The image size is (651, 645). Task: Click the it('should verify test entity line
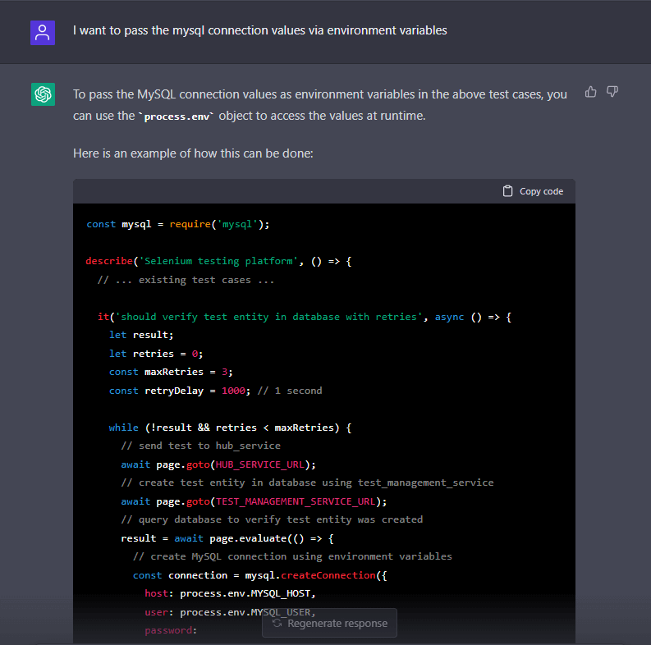(305, 317)
